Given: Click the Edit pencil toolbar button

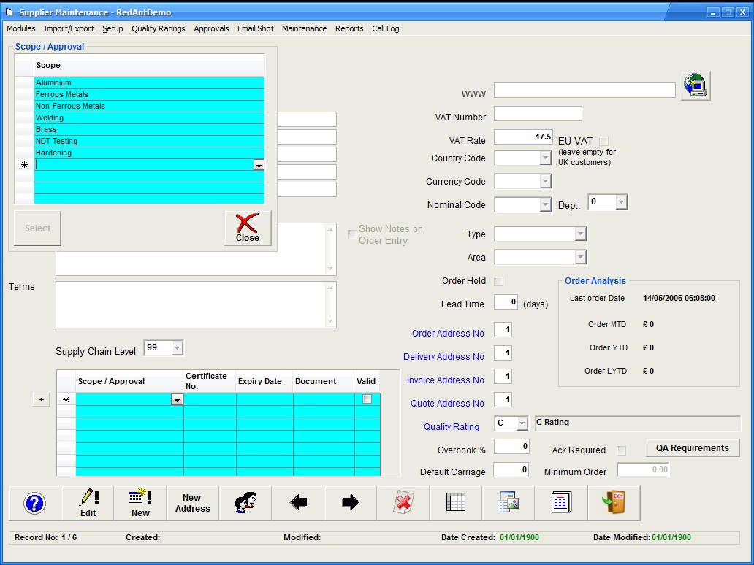Looking at the screenshot, I should pyautogui.click(x=88, y=503).
